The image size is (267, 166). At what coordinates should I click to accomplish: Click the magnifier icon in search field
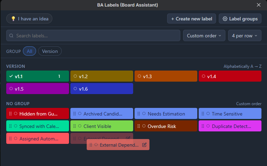[11, 36]
